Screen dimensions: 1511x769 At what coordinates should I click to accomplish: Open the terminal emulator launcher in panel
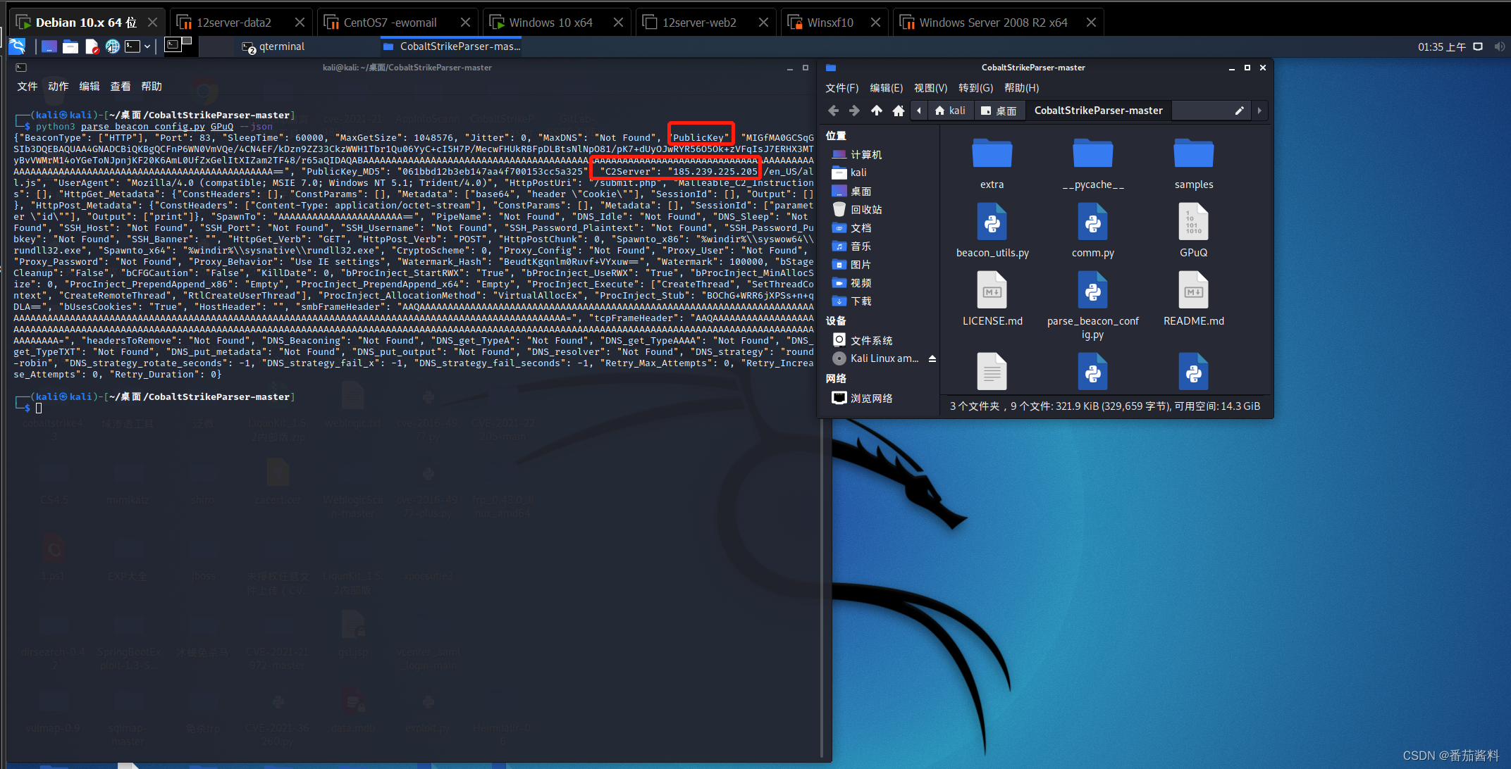[x=132, y=46]
